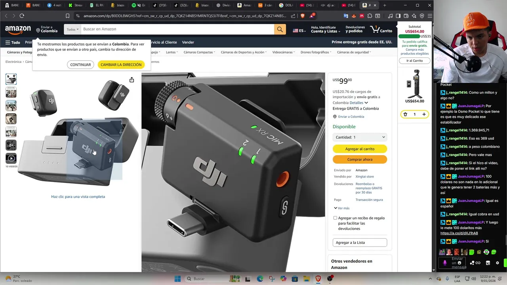Switch to the Division browser tab
This screenshot has width=507, height=285.
coord(224,5)
